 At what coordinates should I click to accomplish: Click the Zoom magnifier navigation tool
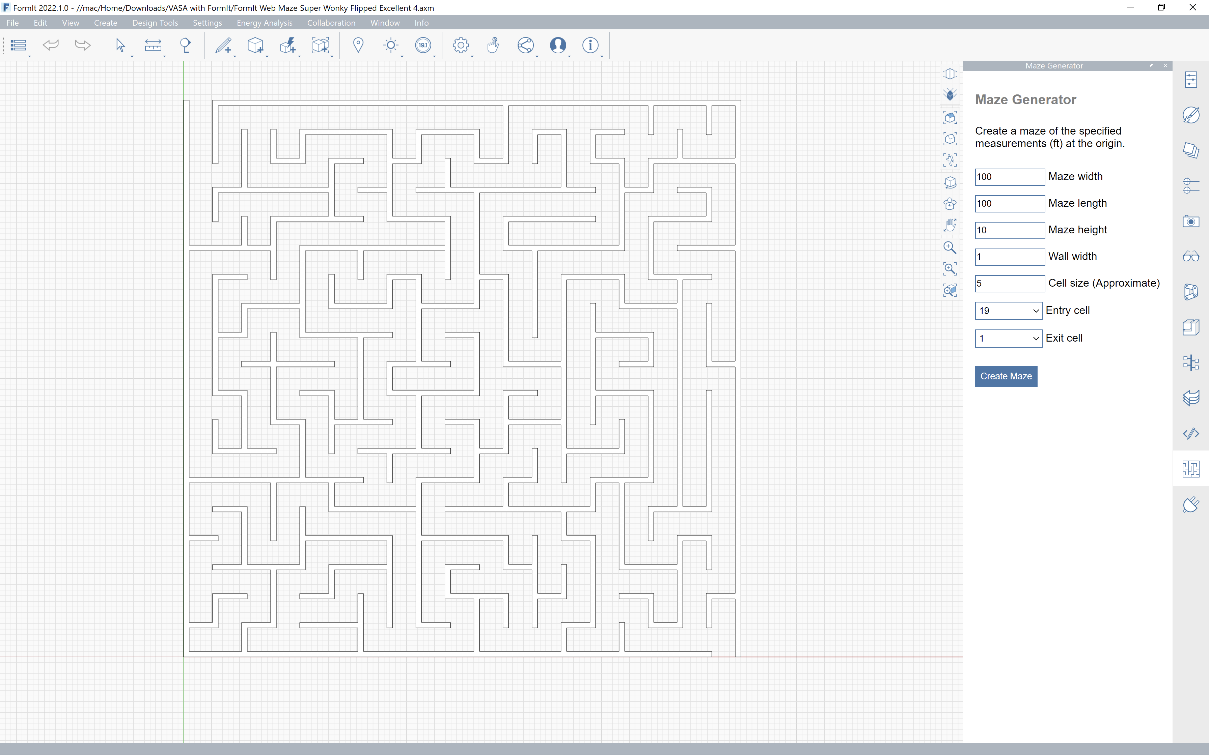click(950, 248)
